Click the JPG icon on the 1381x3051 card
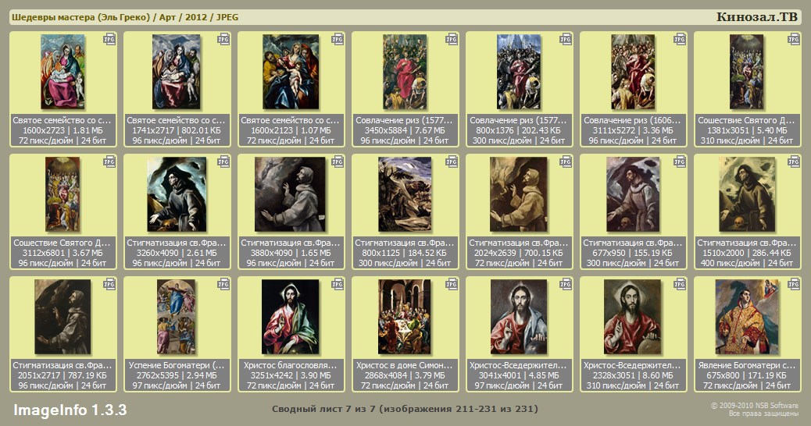The width and height of the screenshot is (811, 426). tap(794, 40)
